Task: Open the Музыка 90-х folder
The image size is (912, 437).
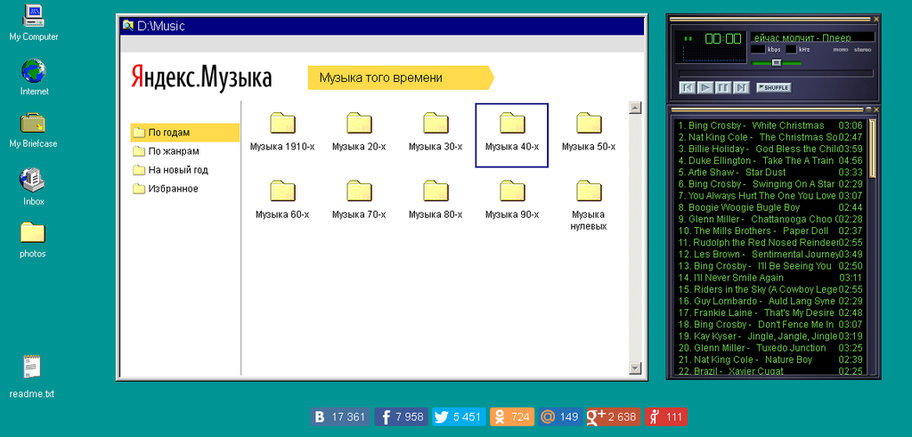Action: click(x=512, y=199)
